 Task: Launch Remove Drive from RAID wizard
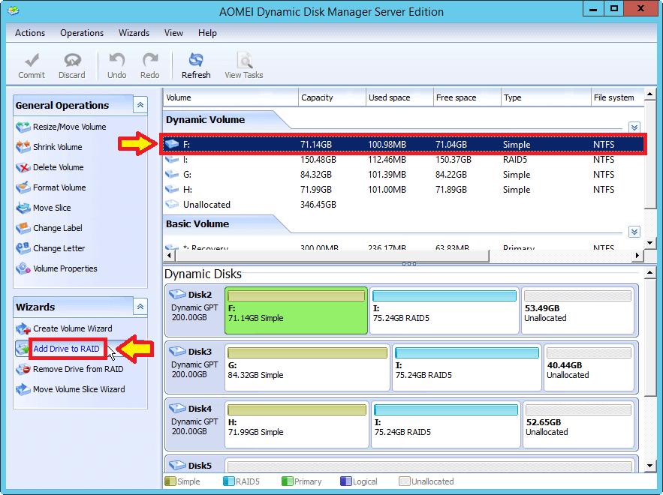click(x=78, y=369)
